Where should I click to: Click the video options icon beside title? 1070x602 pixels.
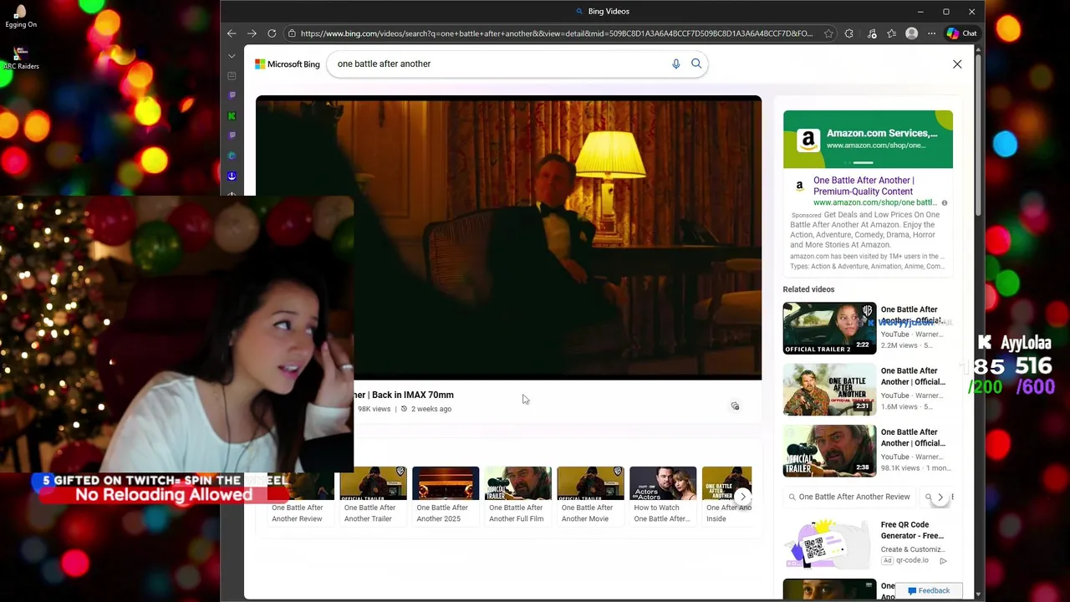pyautogui.click(x=735, y=406)
